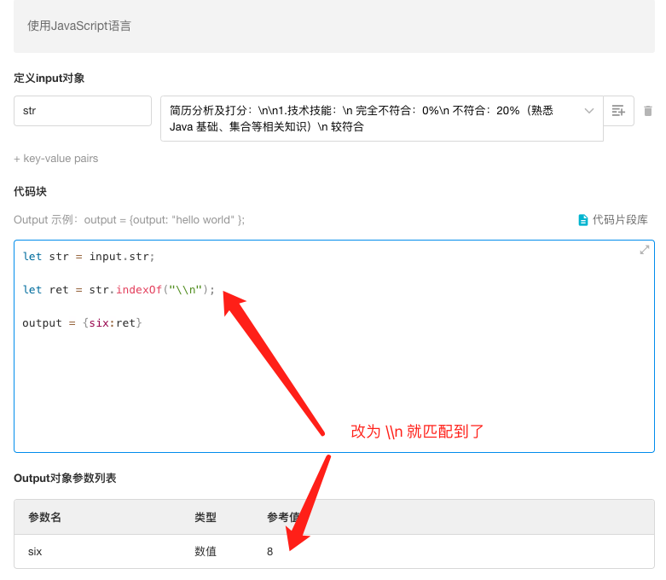Delete the str key-value pair

tap(648, 111)
